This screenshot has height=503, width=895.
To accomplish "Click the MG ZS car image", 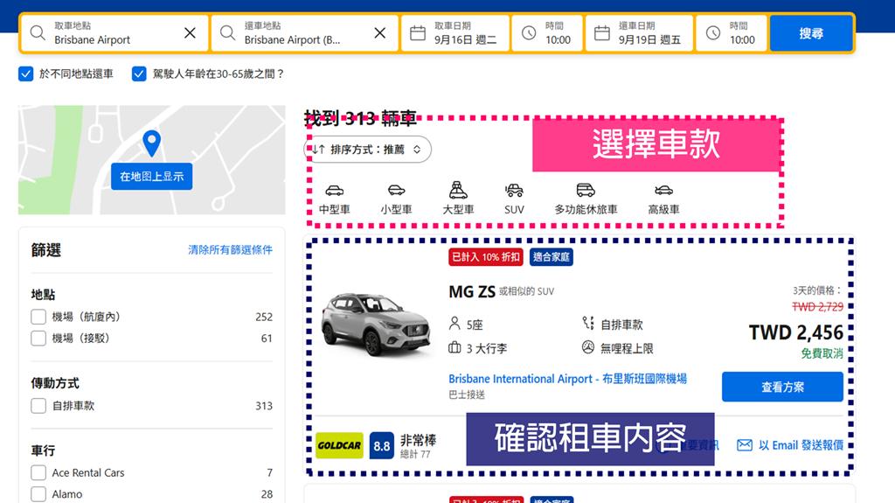I will (375, 324).
